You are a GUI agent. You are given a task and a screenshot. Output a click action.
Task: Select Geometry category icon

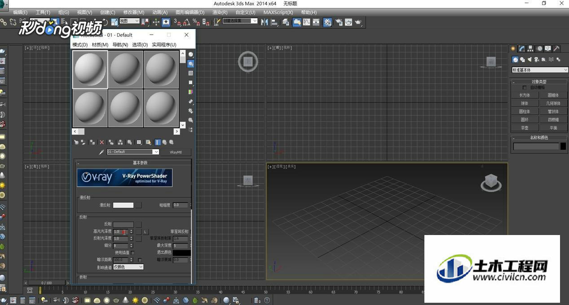click(x=515, y=60)
